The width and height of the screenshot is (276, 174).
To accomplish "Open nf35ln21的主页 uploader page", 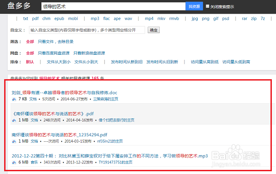I will coord(110,141).
